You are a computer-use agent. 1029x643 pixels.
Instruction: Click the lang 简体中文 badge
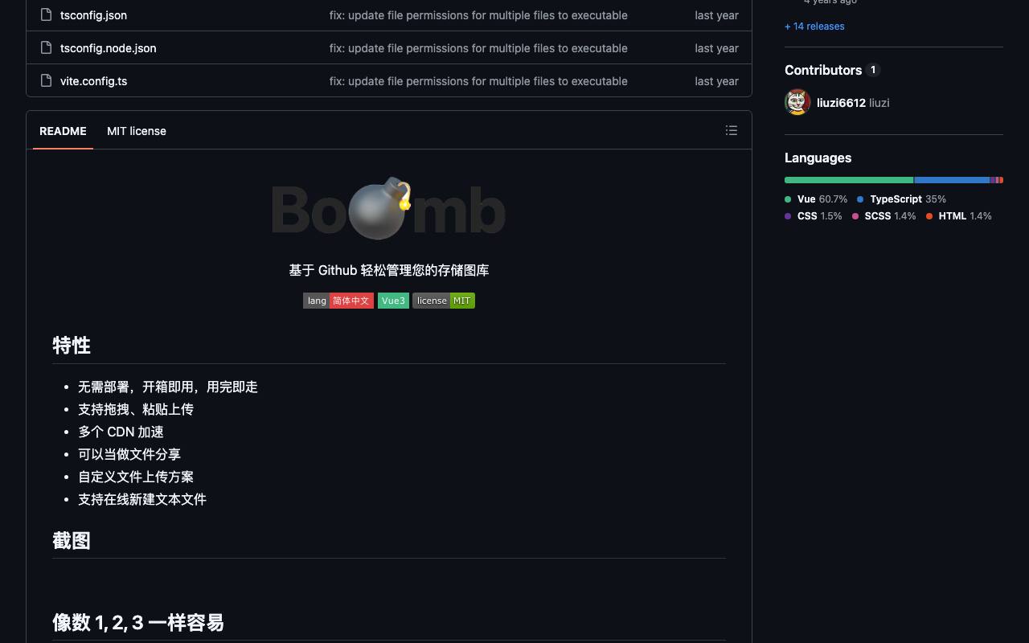[338, 301]
